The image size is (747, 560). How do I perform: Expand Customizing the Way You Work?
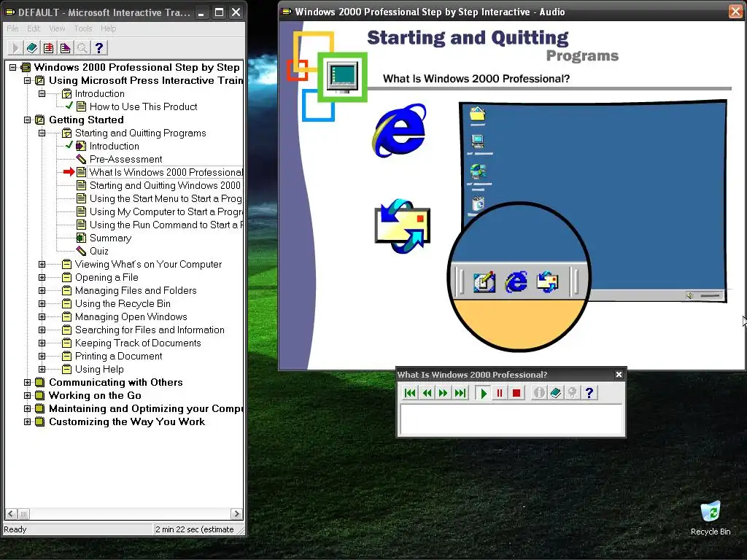pyautogui.click(x=27, y=421)
